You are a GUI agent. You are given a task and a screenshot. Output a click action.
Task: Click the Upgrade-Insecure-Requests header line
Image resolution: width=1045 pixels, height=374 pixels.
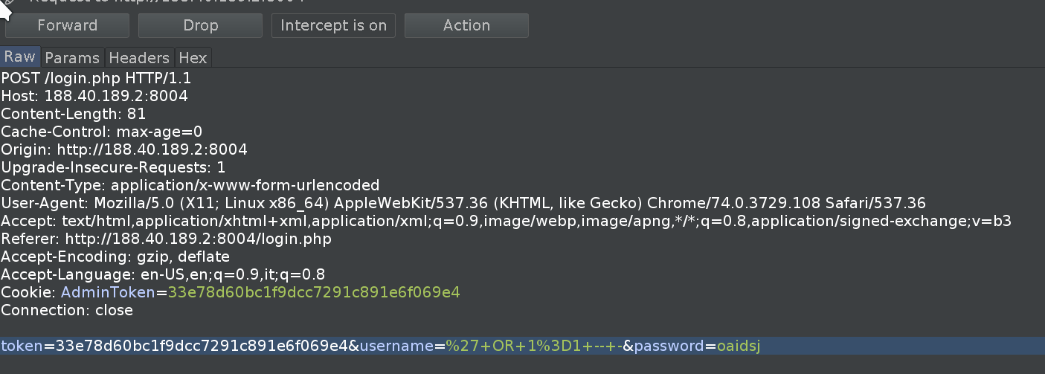coord(113,167)
